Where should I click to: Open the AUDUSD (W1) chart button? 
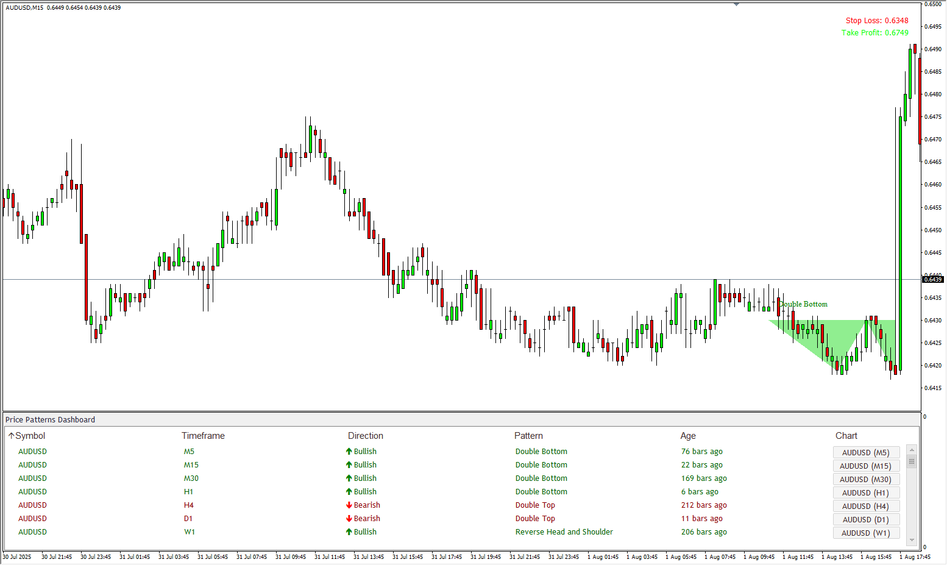click(865, 533)
